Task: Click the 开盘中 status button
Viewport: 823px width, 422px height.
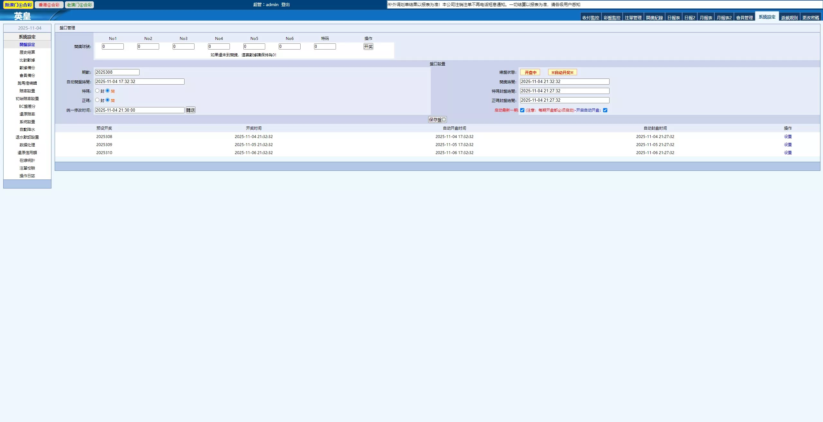Action: 530,72
